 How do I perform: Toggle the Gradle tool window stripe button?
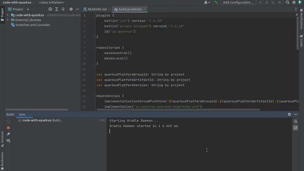point(302,41)
